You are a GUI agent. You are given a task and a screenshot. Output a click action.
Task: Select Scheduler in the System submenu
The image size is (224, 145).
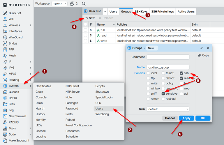click(x=72, y=137)
